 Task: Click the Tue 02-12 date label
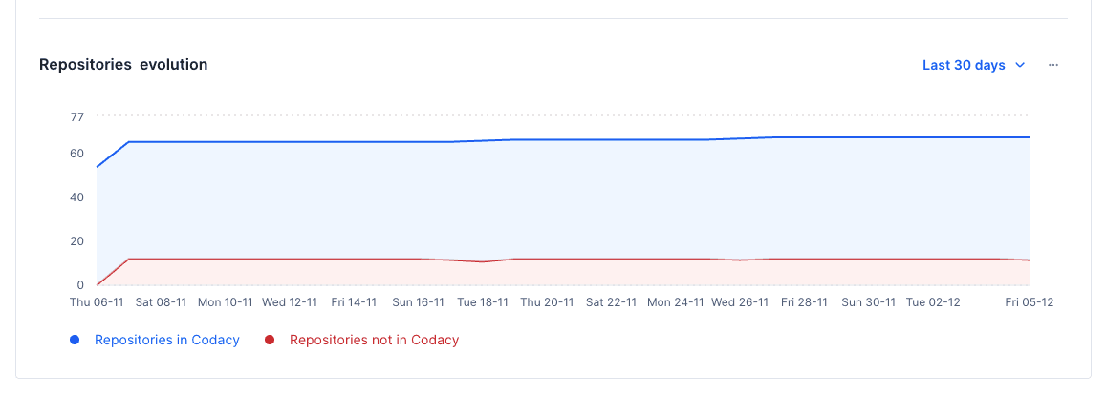coord(933,302)
